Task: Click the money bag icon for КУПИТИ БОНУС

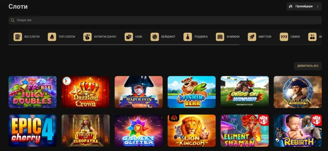Action: click(x=87, y=37)
